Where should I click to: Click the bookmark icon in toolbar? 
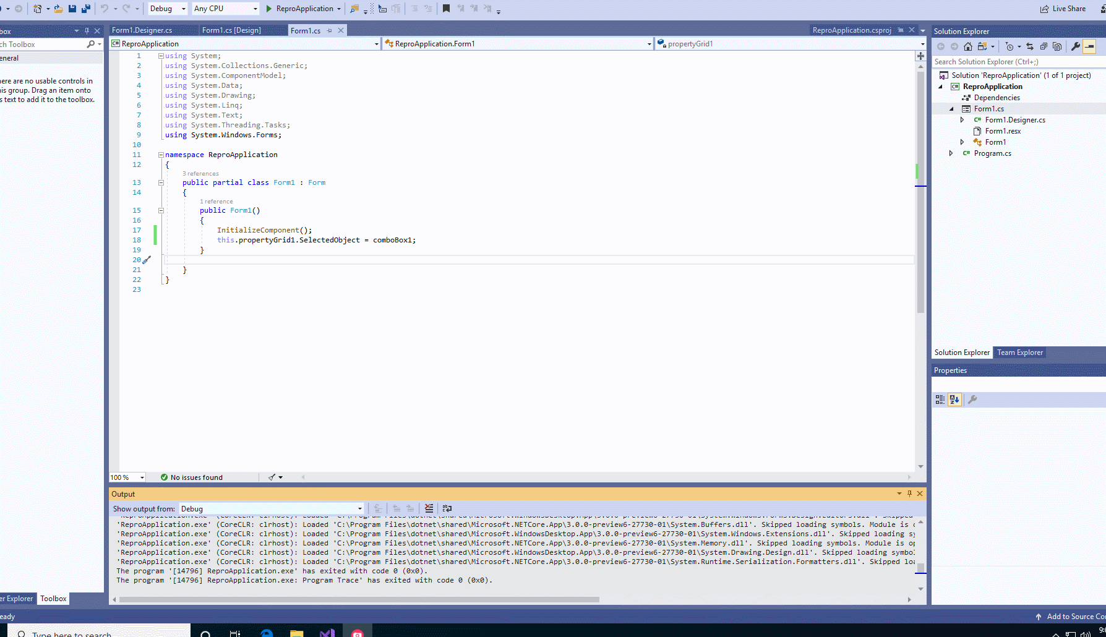(446, 9)
